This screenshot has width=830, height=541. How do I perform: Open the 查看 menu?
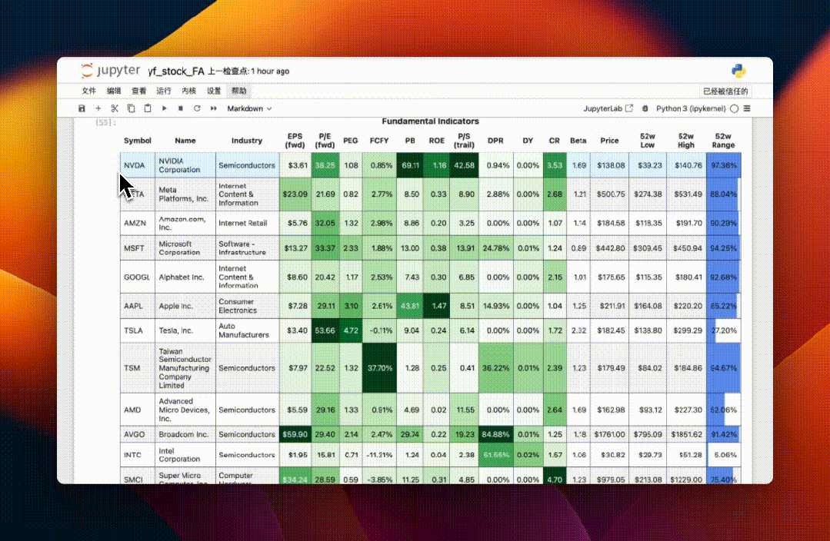138,91
